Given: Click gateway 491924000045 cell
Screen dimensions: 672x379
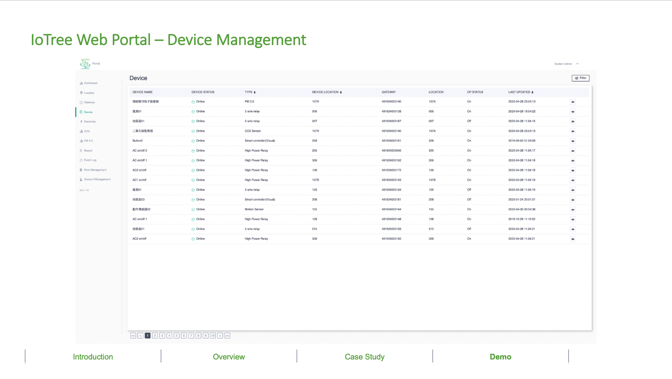Looking at the screenshot, I should 391,151.
